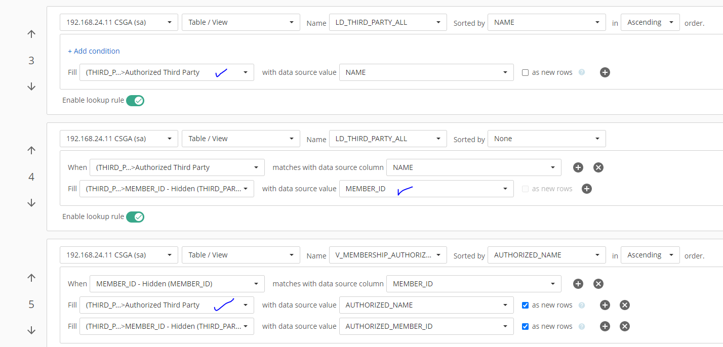
Task: Open V_MEMBERSHIP_AUTHORIZ... name dropdown
Action: pyautogui.click(x=387, y=255)
